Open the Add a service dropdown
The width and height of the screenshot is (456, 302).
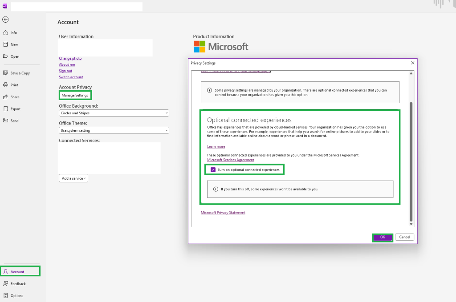(73, 178)
